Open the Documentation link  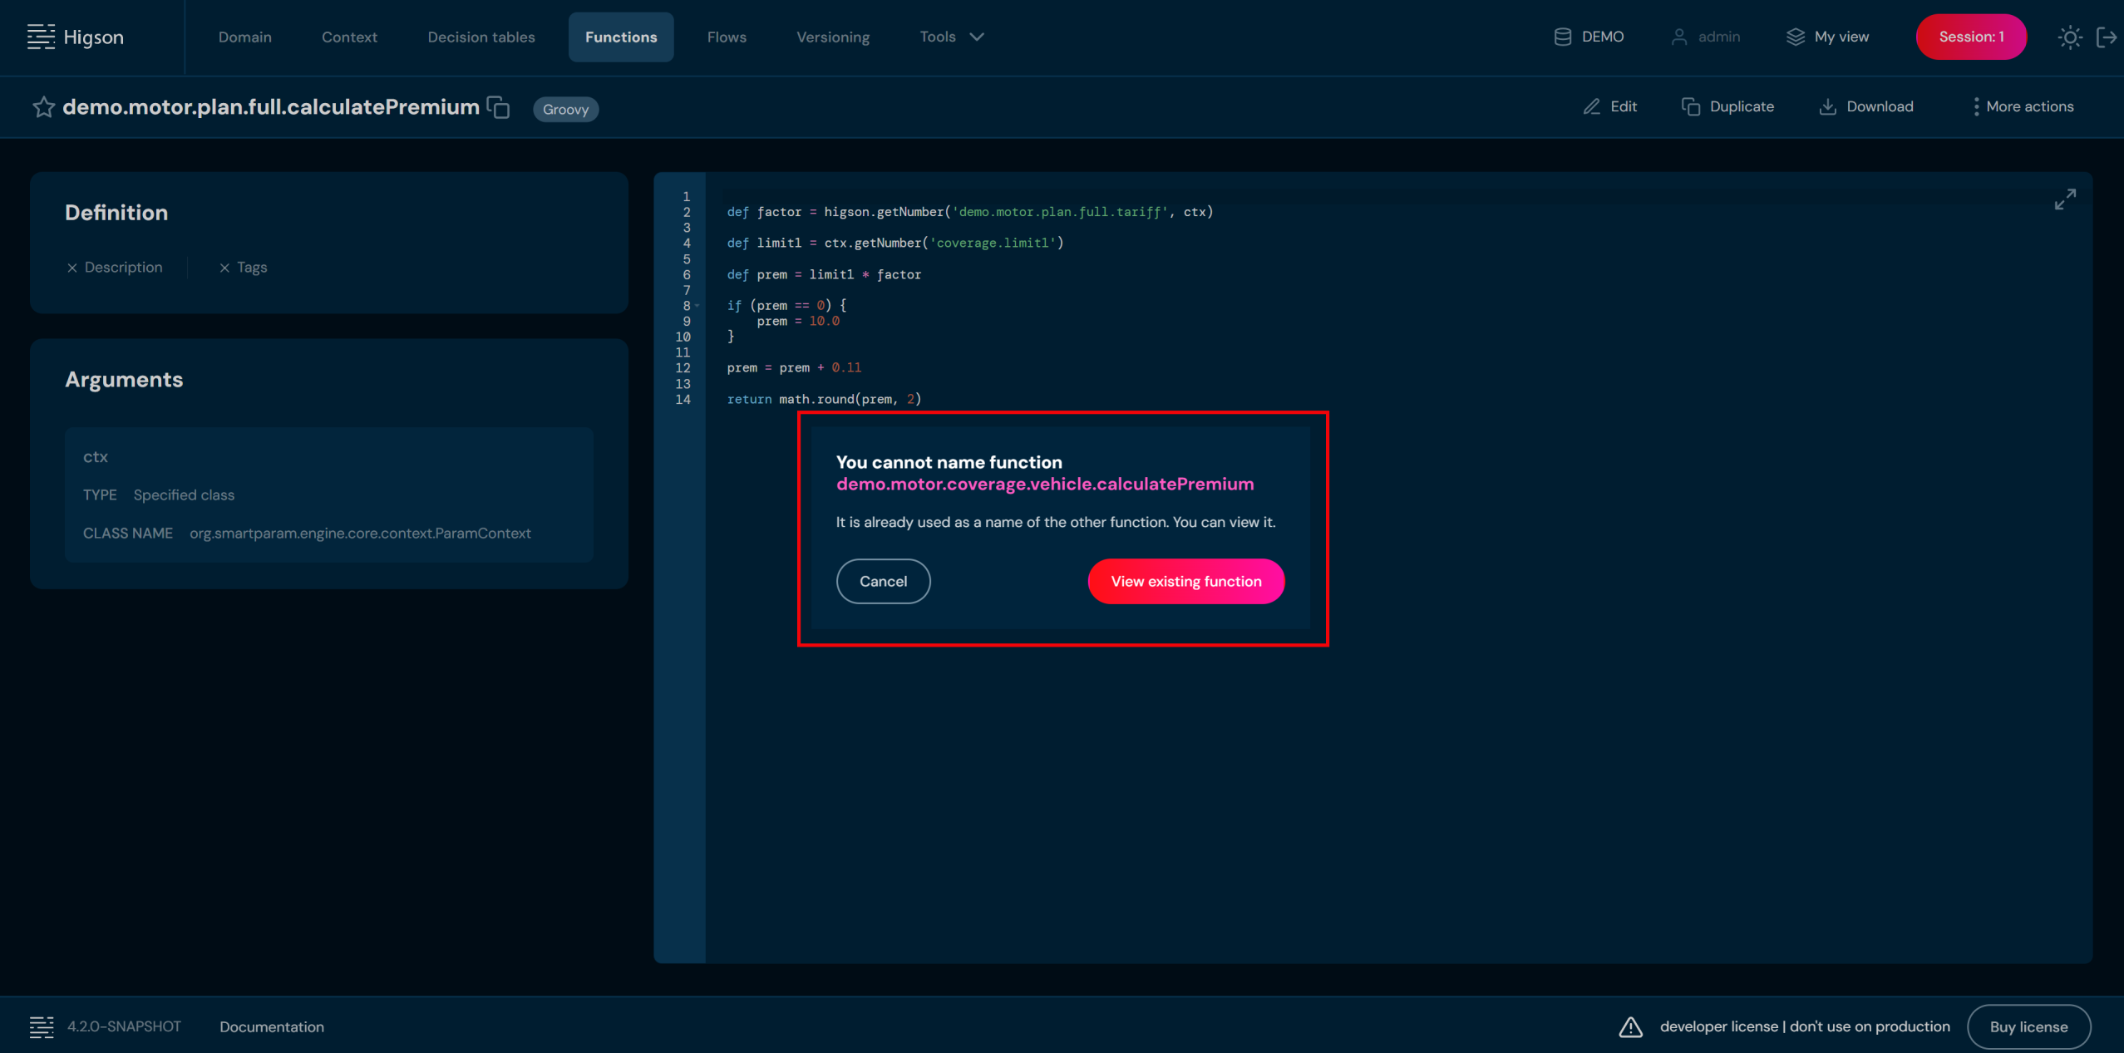click(x=272, y=1026)
